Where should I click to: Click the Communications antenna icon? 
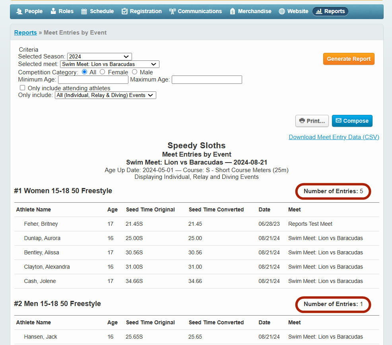point(172,12)
